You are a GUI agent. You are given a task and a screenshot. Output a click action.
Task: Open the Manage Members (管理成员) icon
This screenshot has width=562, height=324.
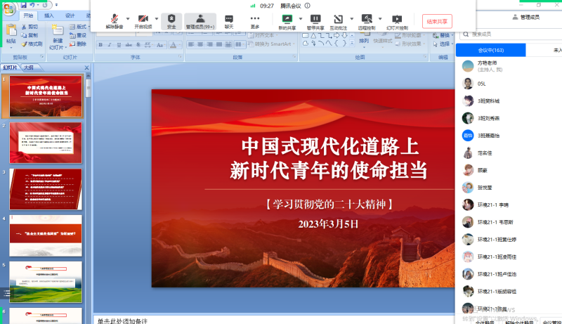click(200, 20)
